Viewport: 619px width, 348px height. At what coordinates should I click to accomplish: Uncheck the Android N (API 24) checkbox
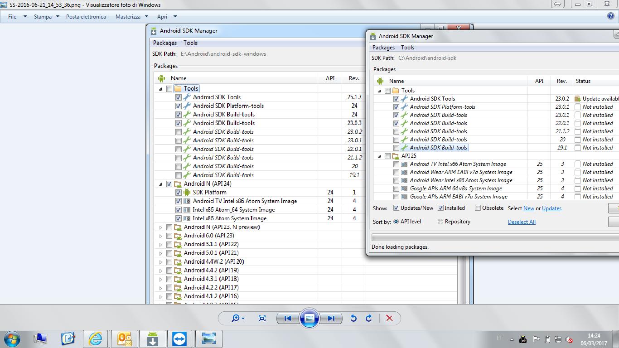pyautogui.click(x=169, y=184)
